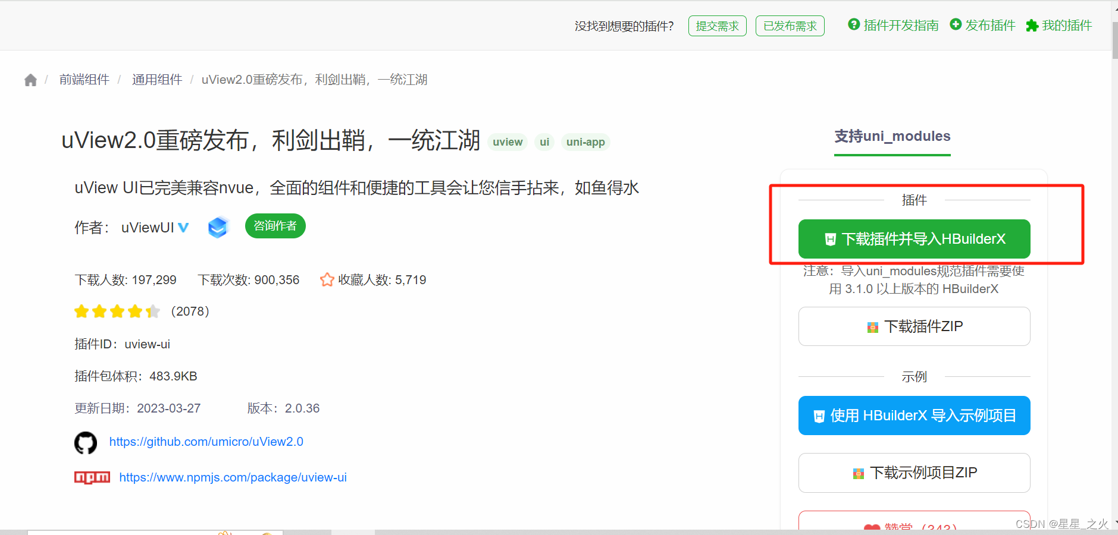
Task: Click the blue V verified badge beside uViewUI
Action: pyautogui.click(x=184, y=227)
